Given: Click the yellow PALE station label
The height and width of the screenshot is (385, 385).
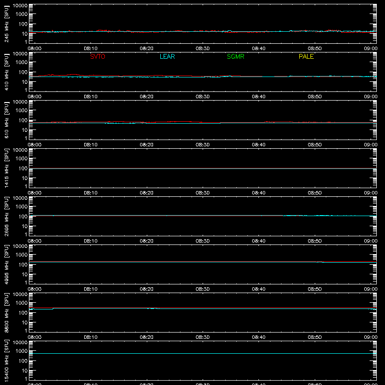Looking at the screenshot, I should click(x=306, y=56).
